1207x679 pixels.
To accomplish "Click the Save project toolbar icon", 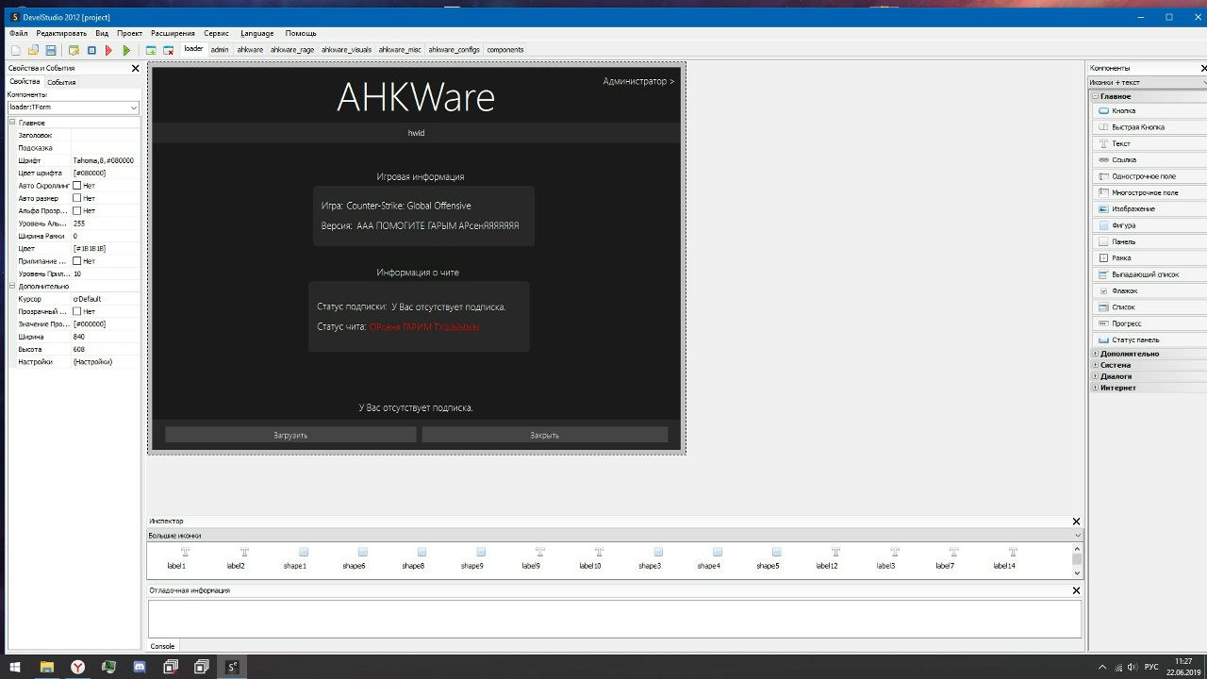I will 51,50.
